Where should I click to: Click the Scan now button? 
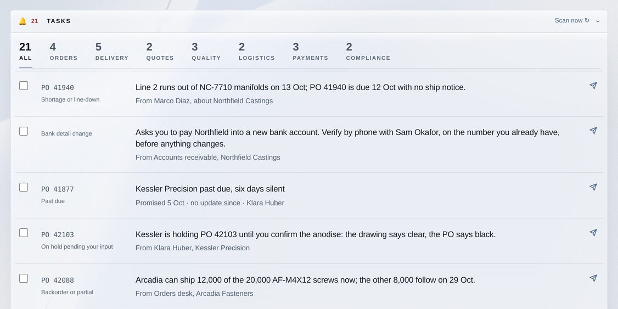tap(572, 20)
